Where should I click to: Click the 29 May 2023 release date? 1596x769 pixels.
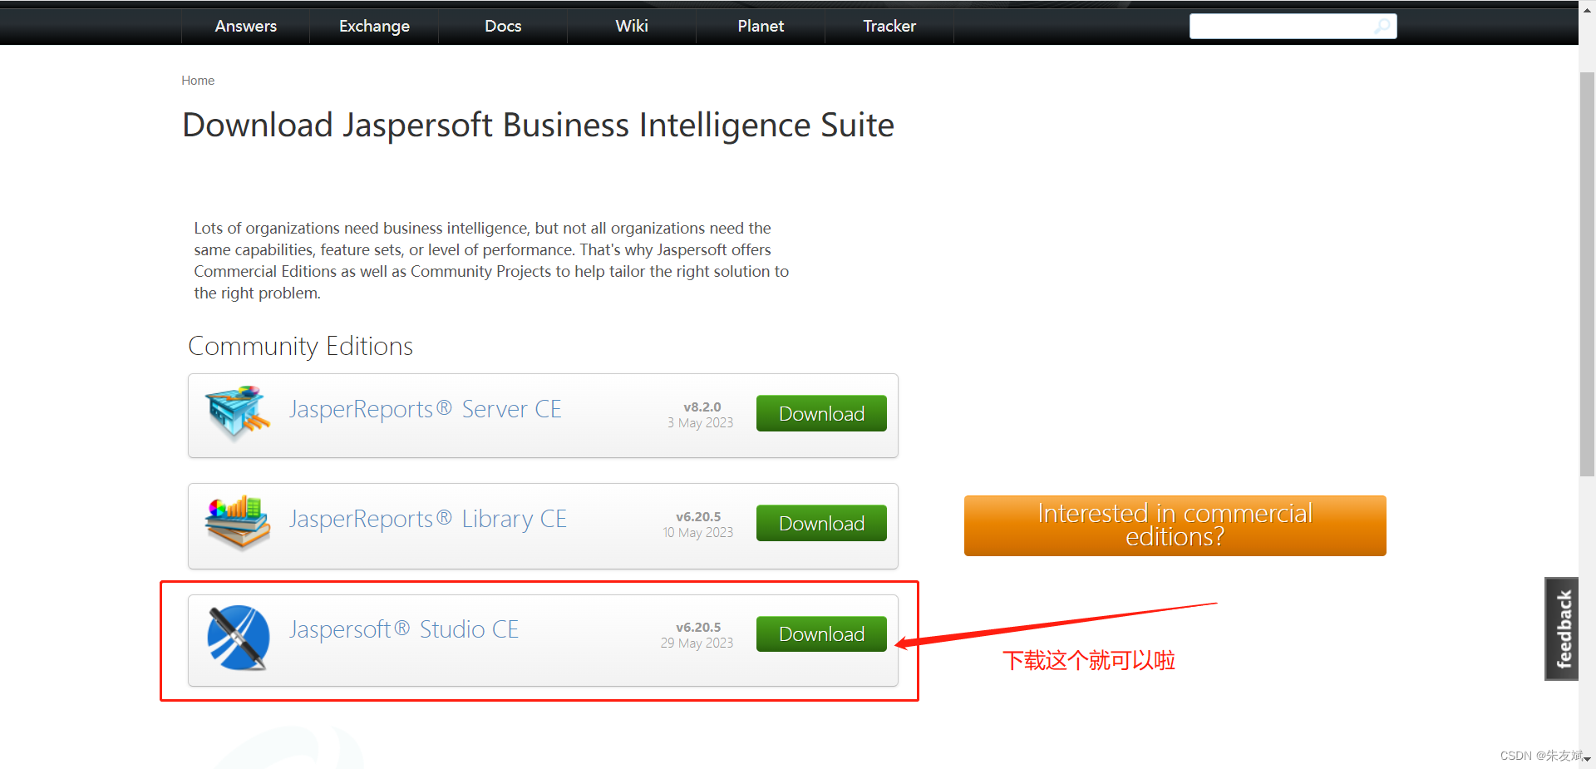(x=697, y=643)
